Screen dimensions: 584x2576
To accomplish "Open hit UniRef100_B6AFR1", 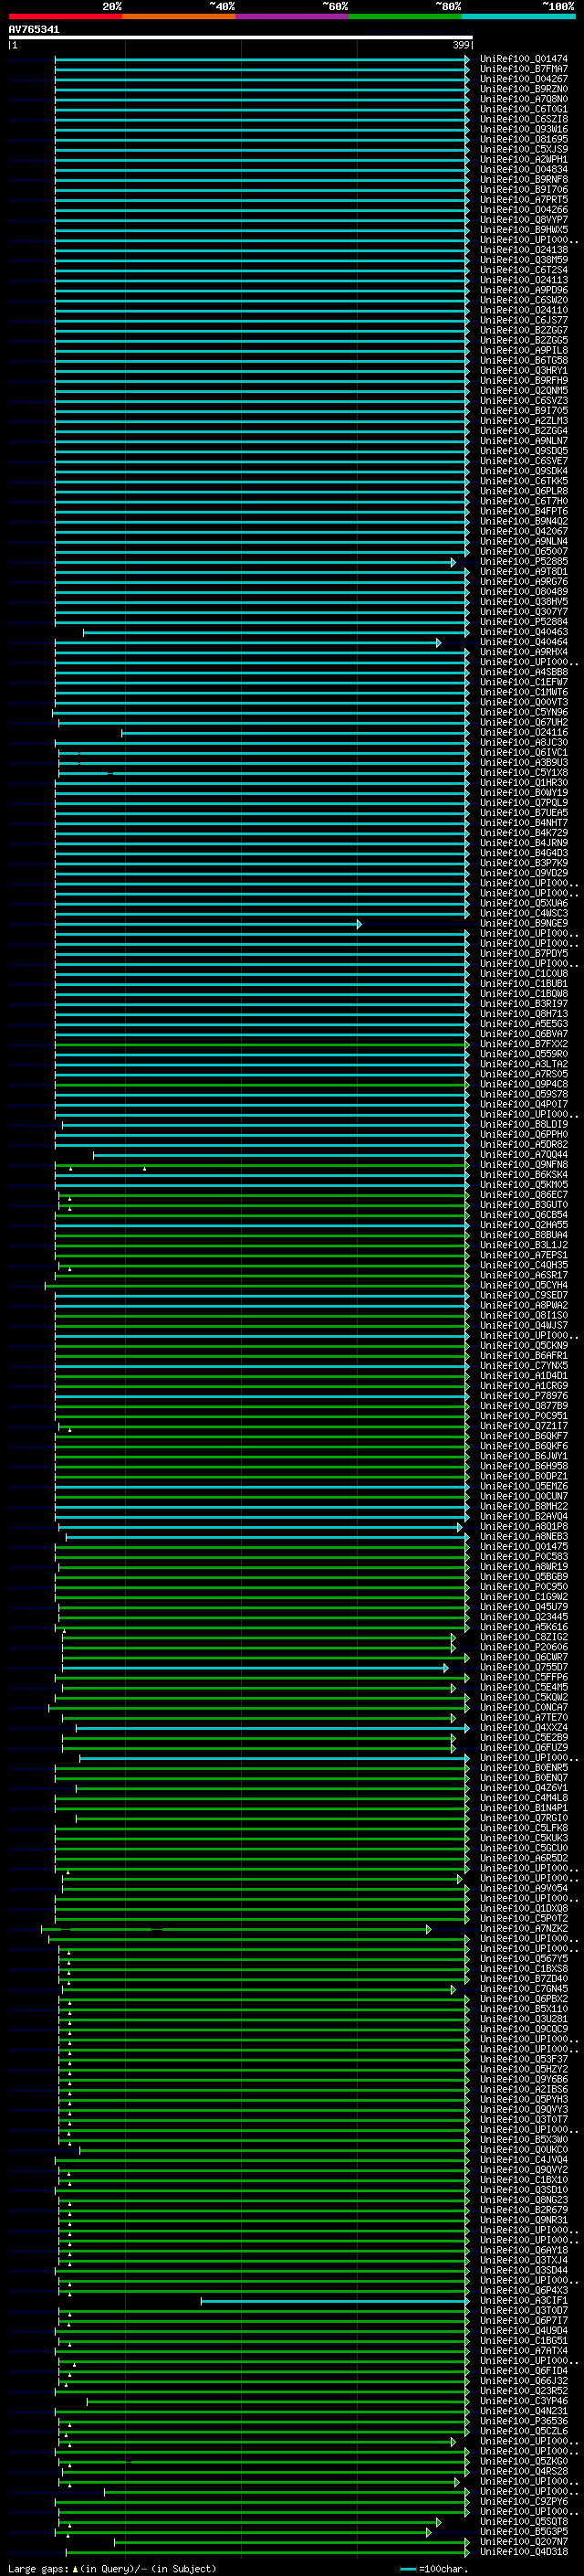I will (x=524, y=1356).
